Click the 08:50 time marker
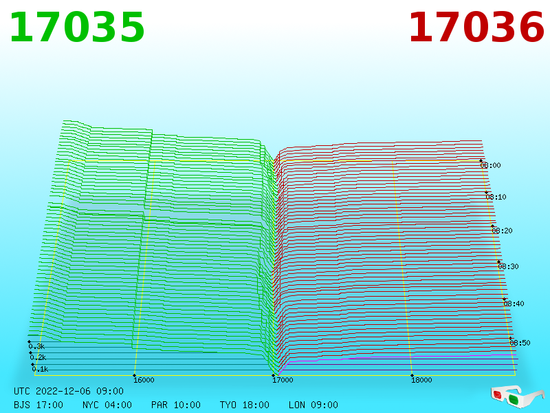The height and width of the screenshot is (413, 550). 520,343
